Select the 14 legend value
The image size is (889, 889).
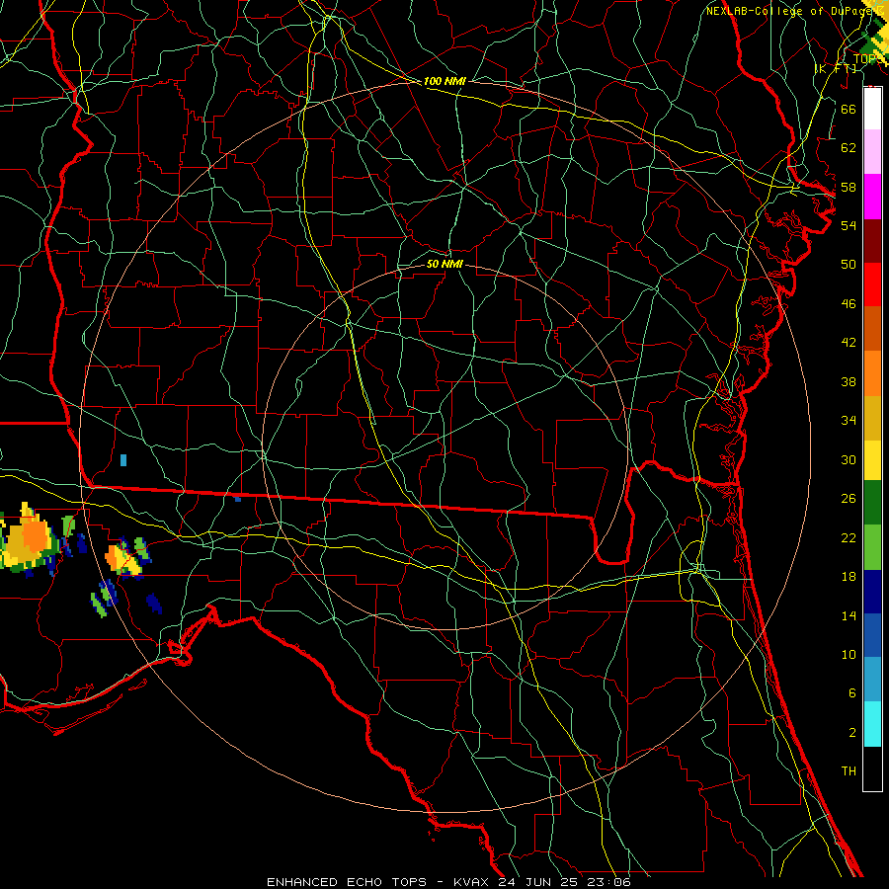pos(849,615)
